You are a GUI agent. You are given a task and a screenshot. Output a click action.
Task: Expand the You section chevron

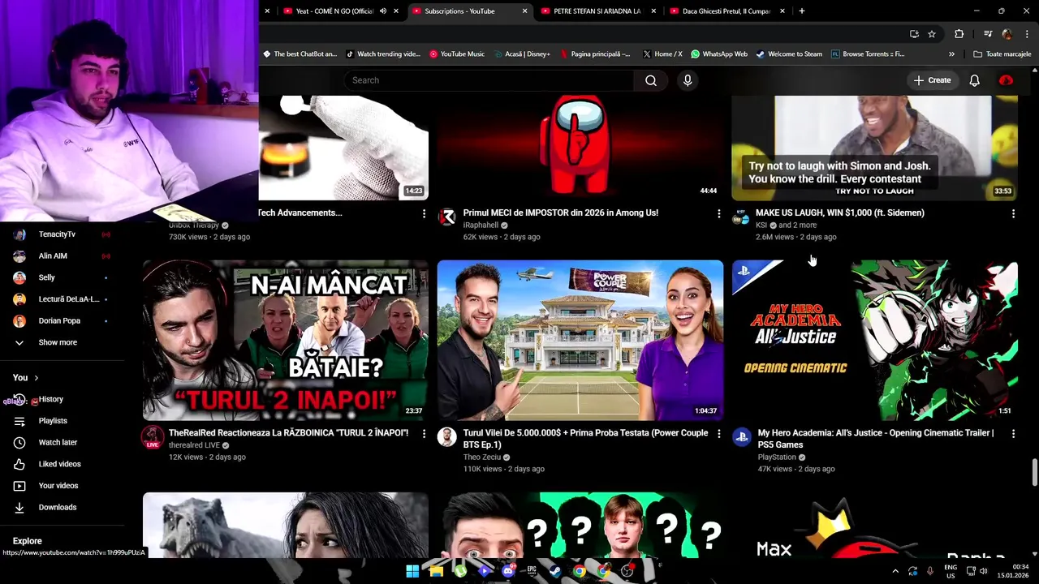pos(36,378)
